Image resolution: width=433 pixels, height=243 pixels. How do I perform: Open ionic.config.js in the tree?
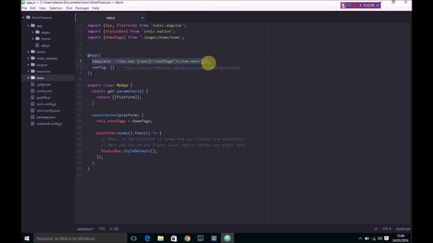coord(47,104)
